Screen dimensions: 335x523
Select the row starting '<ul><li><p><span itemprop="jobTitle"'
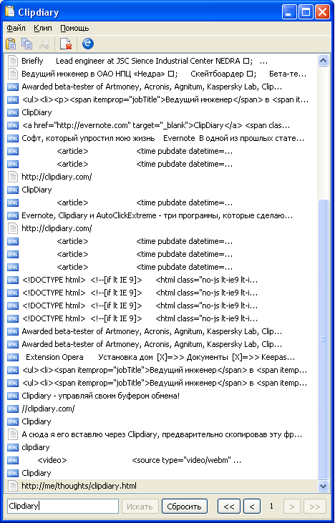(x=161, y=99)
